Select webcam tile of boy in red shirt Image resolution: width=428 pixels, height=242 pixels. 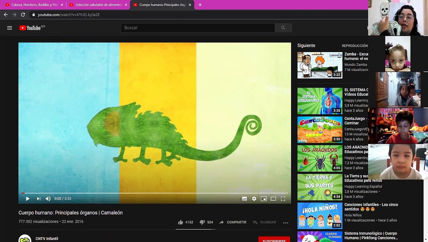pos(398,126)
